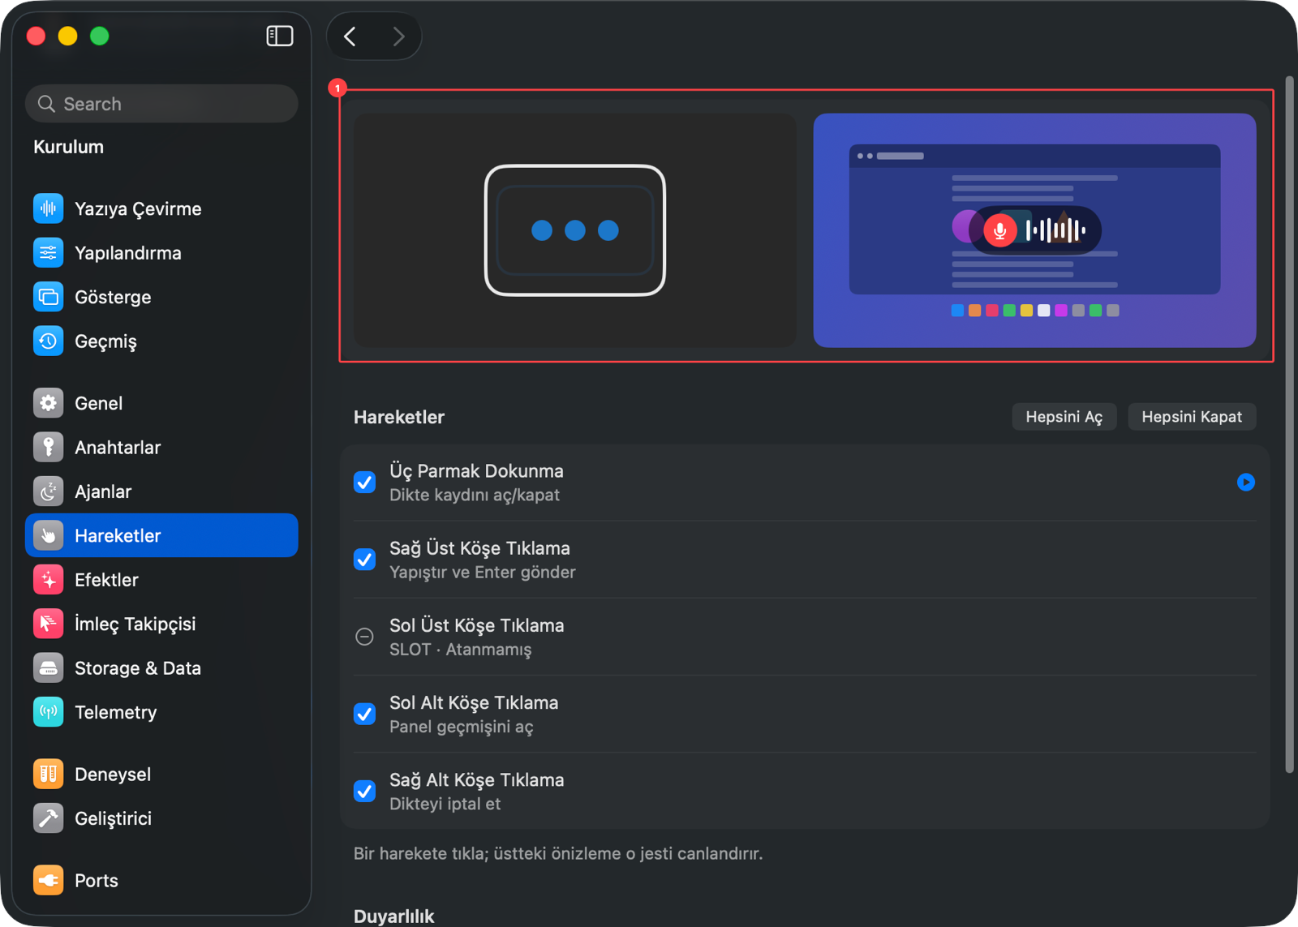1298x927 pixels.
Task: Click the Telemetry antenna icon
Action: pyautogui.click(x=48, y=712)
